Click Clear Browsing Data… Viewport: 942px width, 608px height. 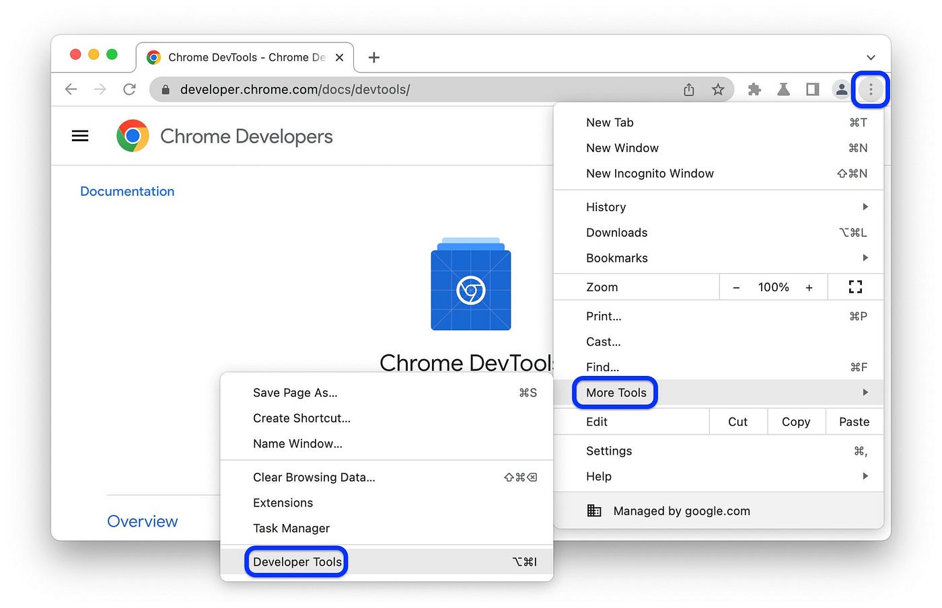coord(387,478)
